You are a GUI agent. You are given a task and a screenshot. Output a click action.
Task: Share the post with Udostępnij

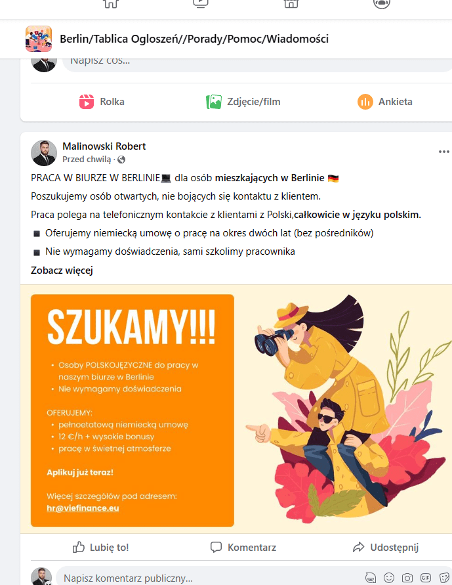point(386,548)
